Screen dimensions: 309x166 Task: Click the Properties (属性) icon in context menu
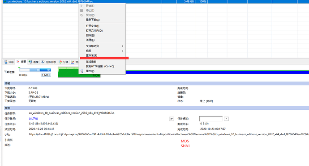pos(82,71)
